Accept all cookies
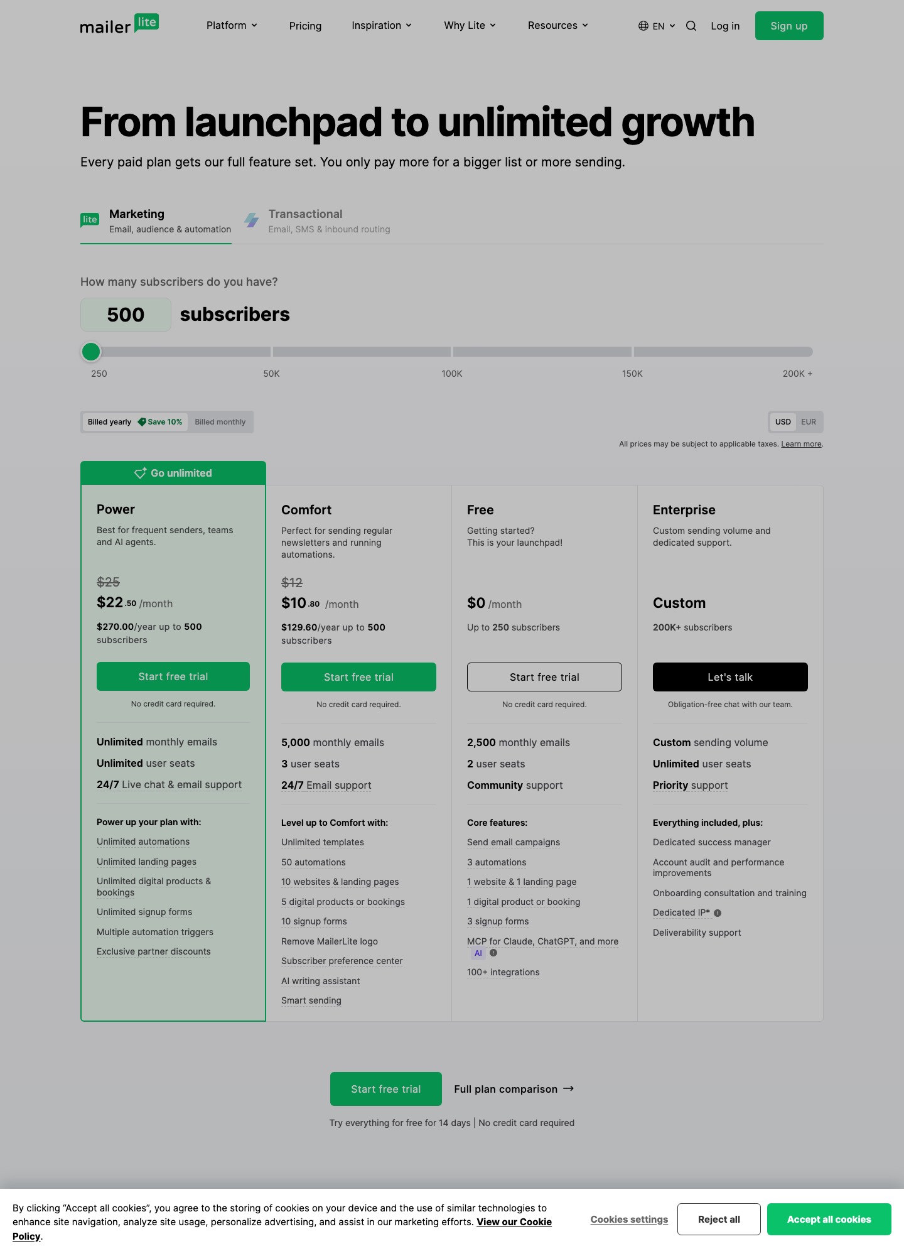 829,1219
